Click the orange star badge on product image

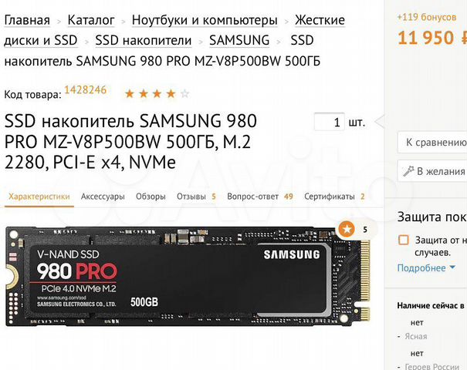coord(347,229)
